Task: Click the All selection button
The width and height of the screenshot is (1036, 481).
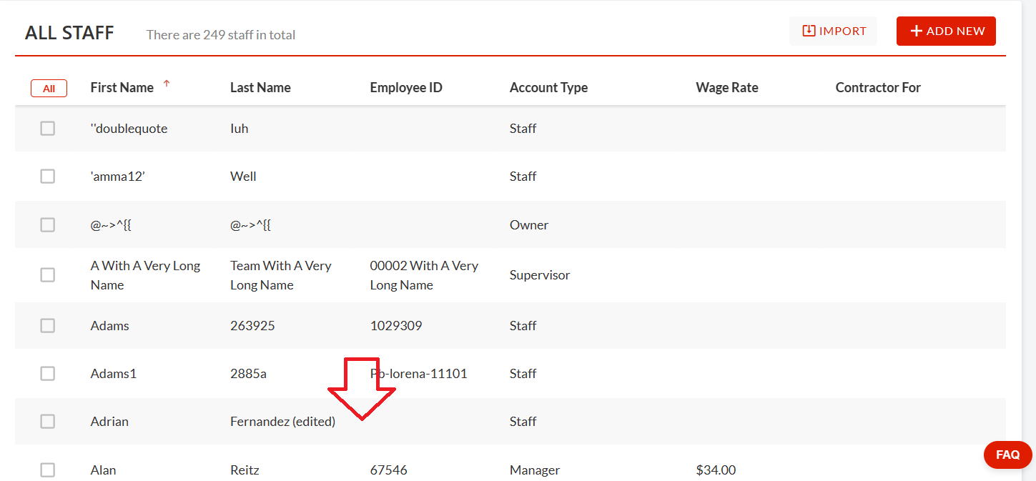Action: [x=49, y=88]
